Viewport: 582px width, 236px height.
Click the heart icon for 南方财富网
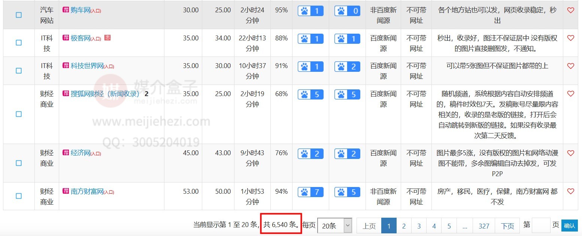click(x=570, y=191)
